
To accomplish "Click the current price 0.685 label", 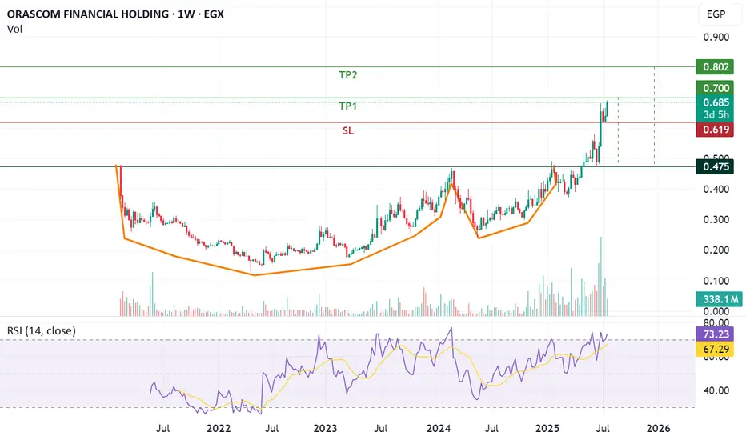I will [715, 102].
